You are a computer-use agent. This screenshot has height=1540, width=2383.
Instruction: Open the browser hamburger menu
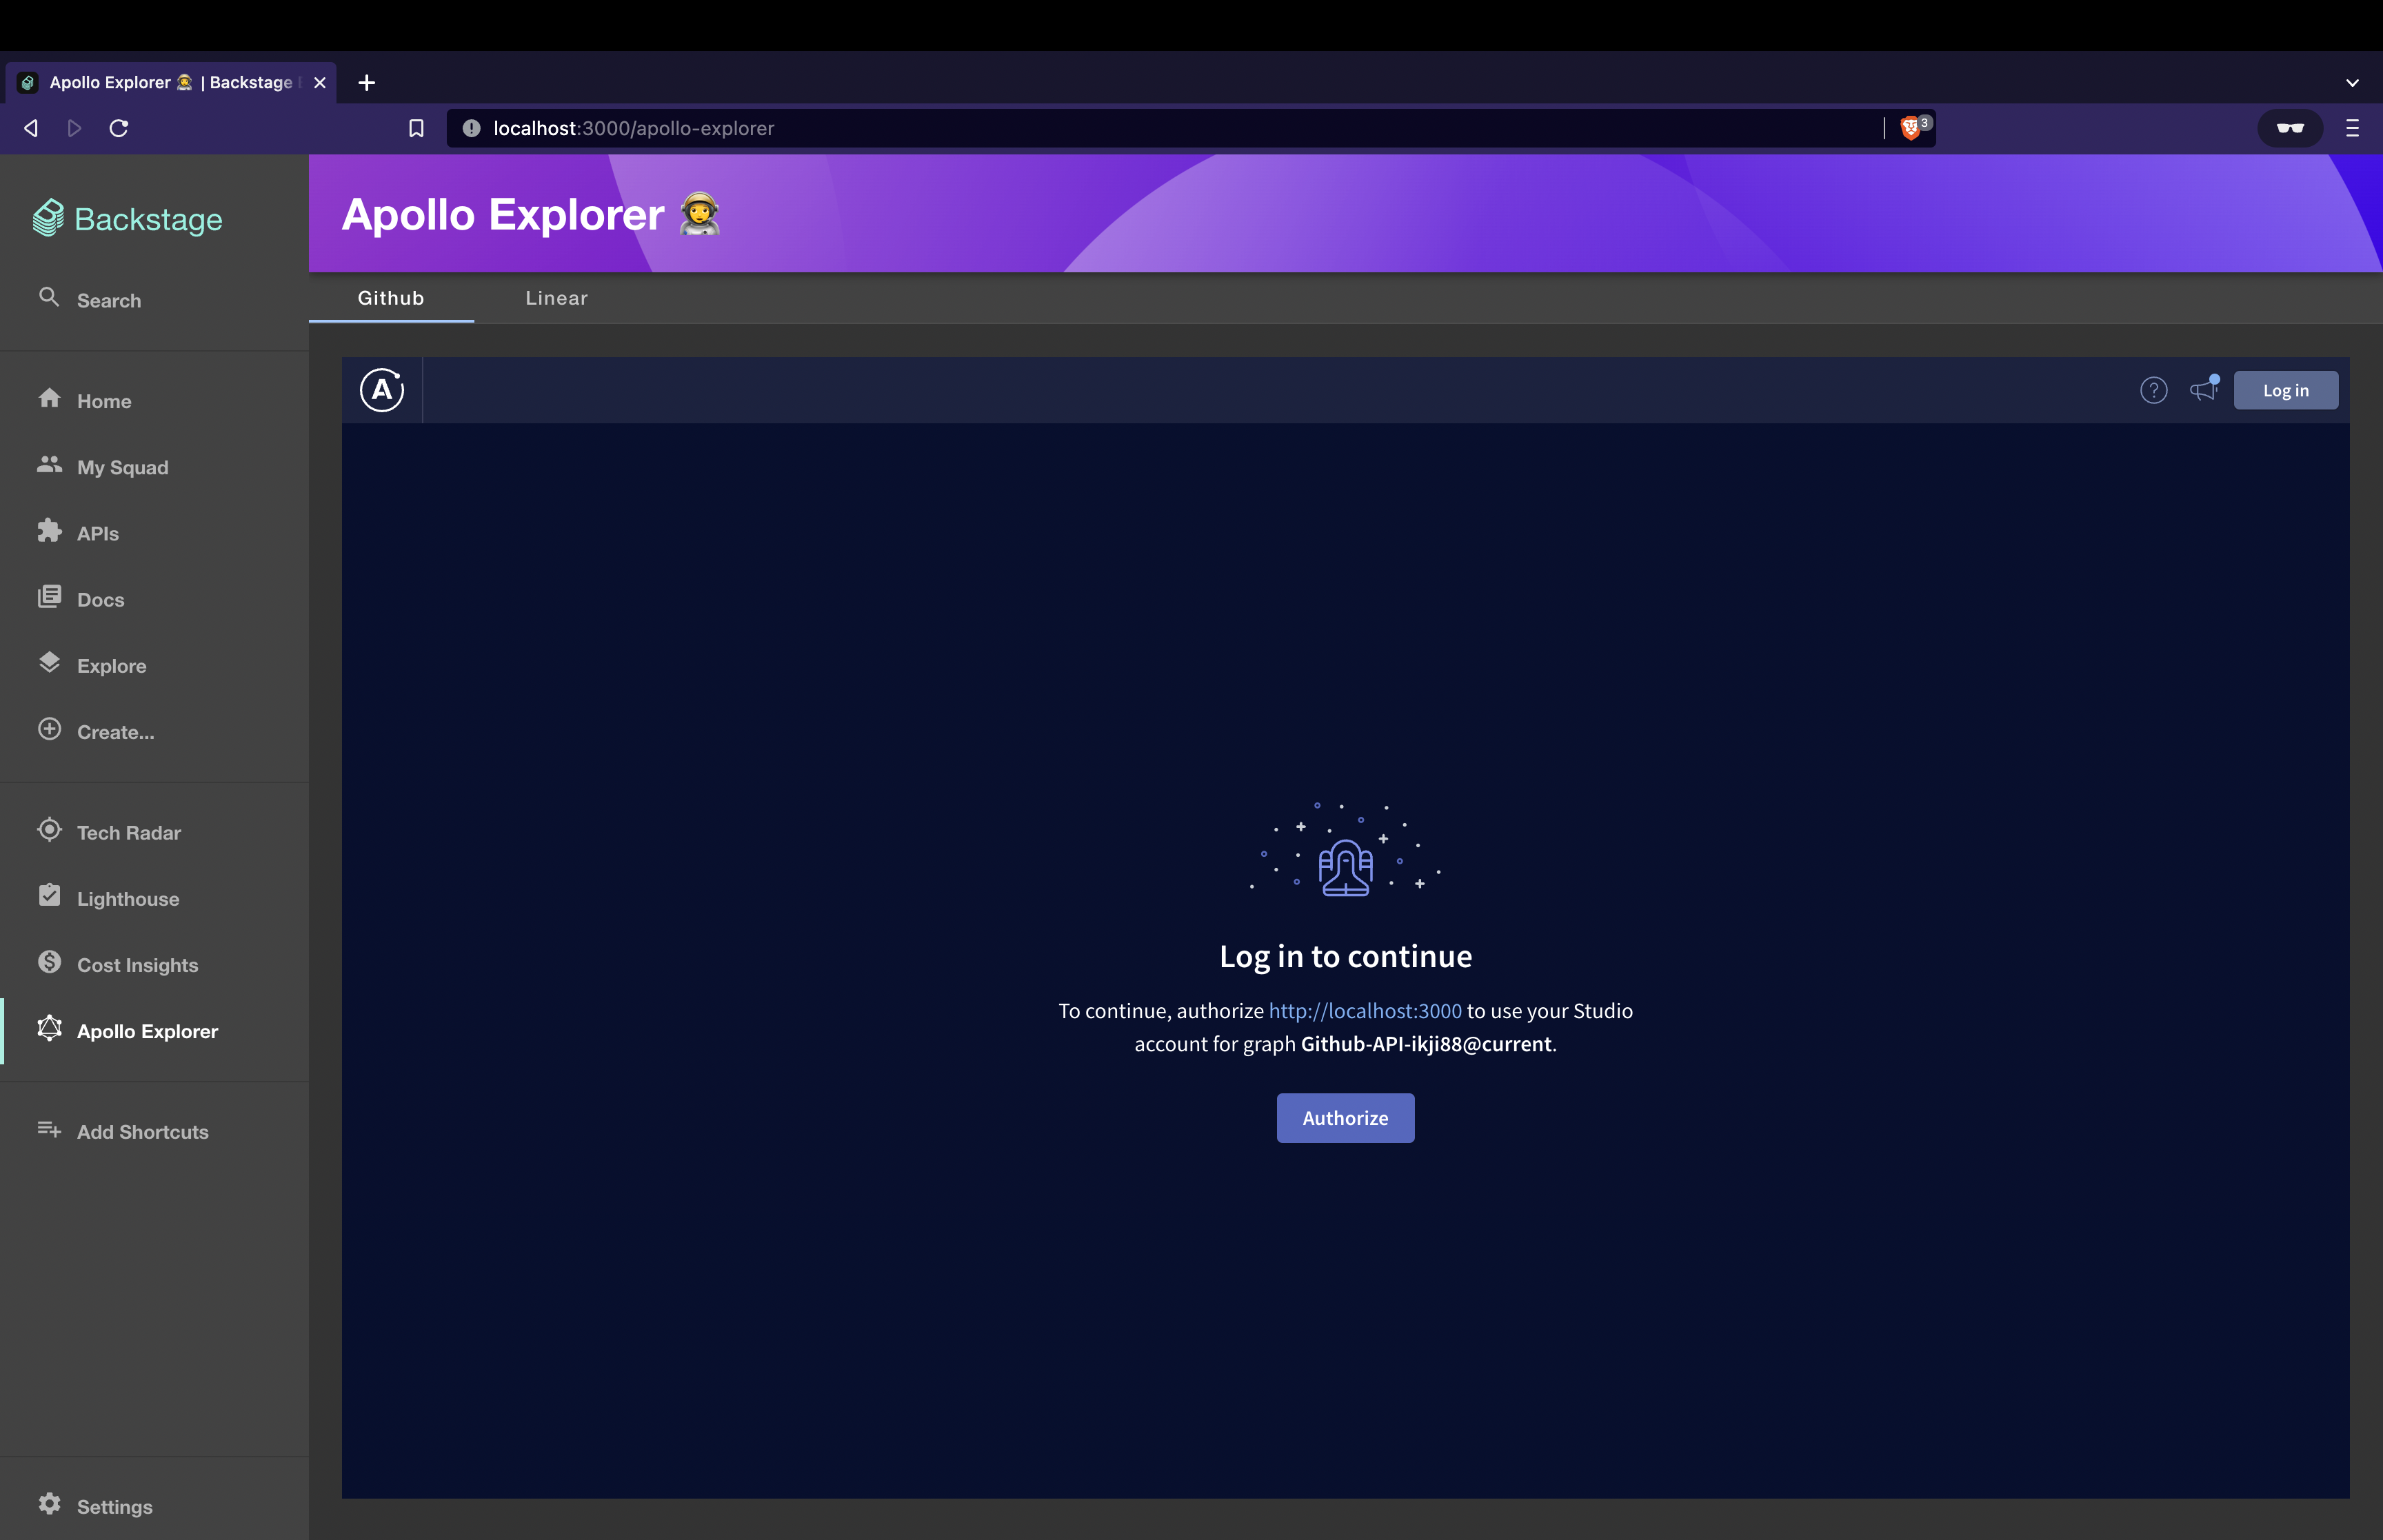2353,128
